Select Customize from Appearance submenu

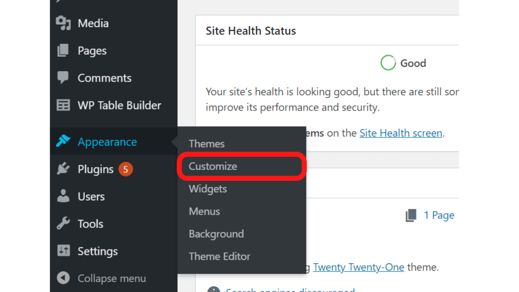[x=213, y=166]
